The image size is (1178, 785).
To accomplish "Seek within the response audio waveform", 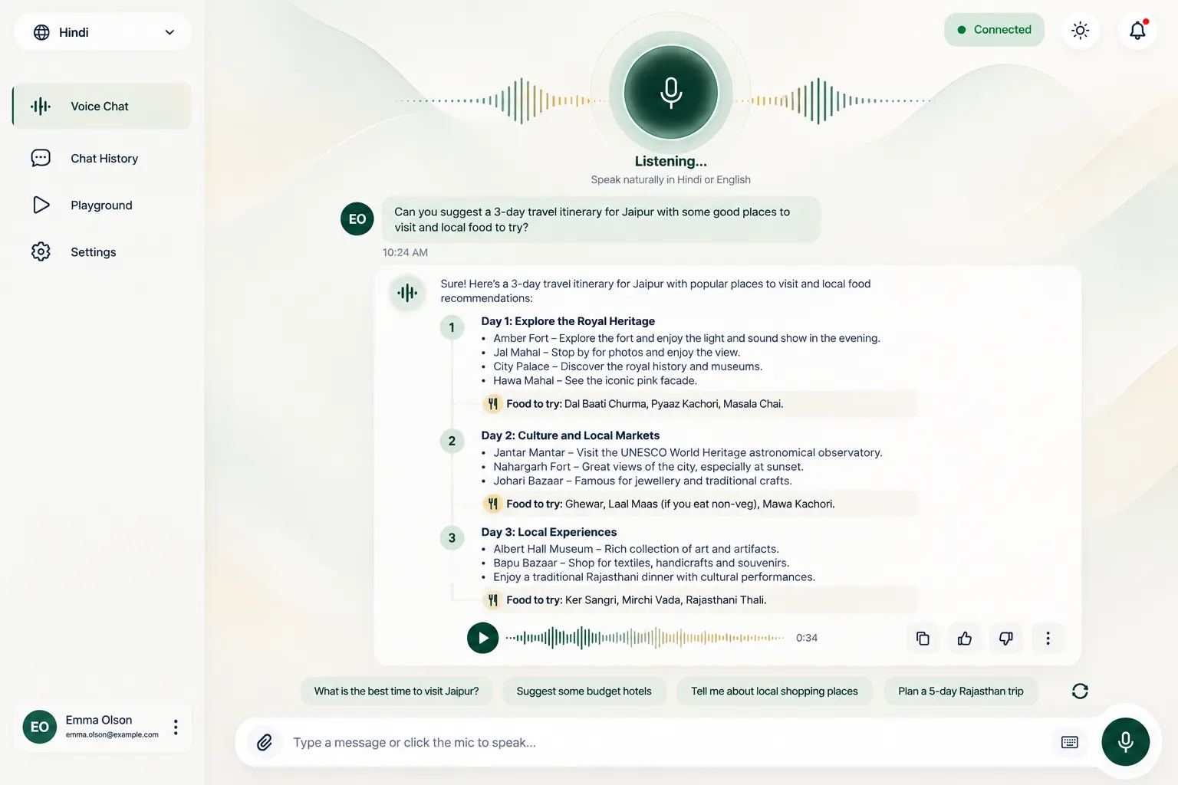I will [x=644, y=638].
